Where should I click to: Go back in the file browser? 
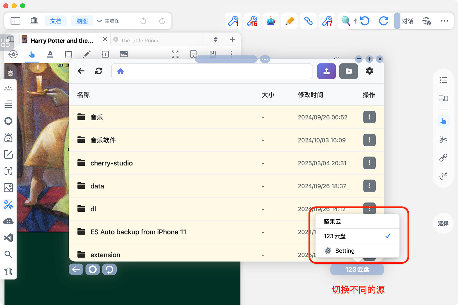click(x=81, y=71)
